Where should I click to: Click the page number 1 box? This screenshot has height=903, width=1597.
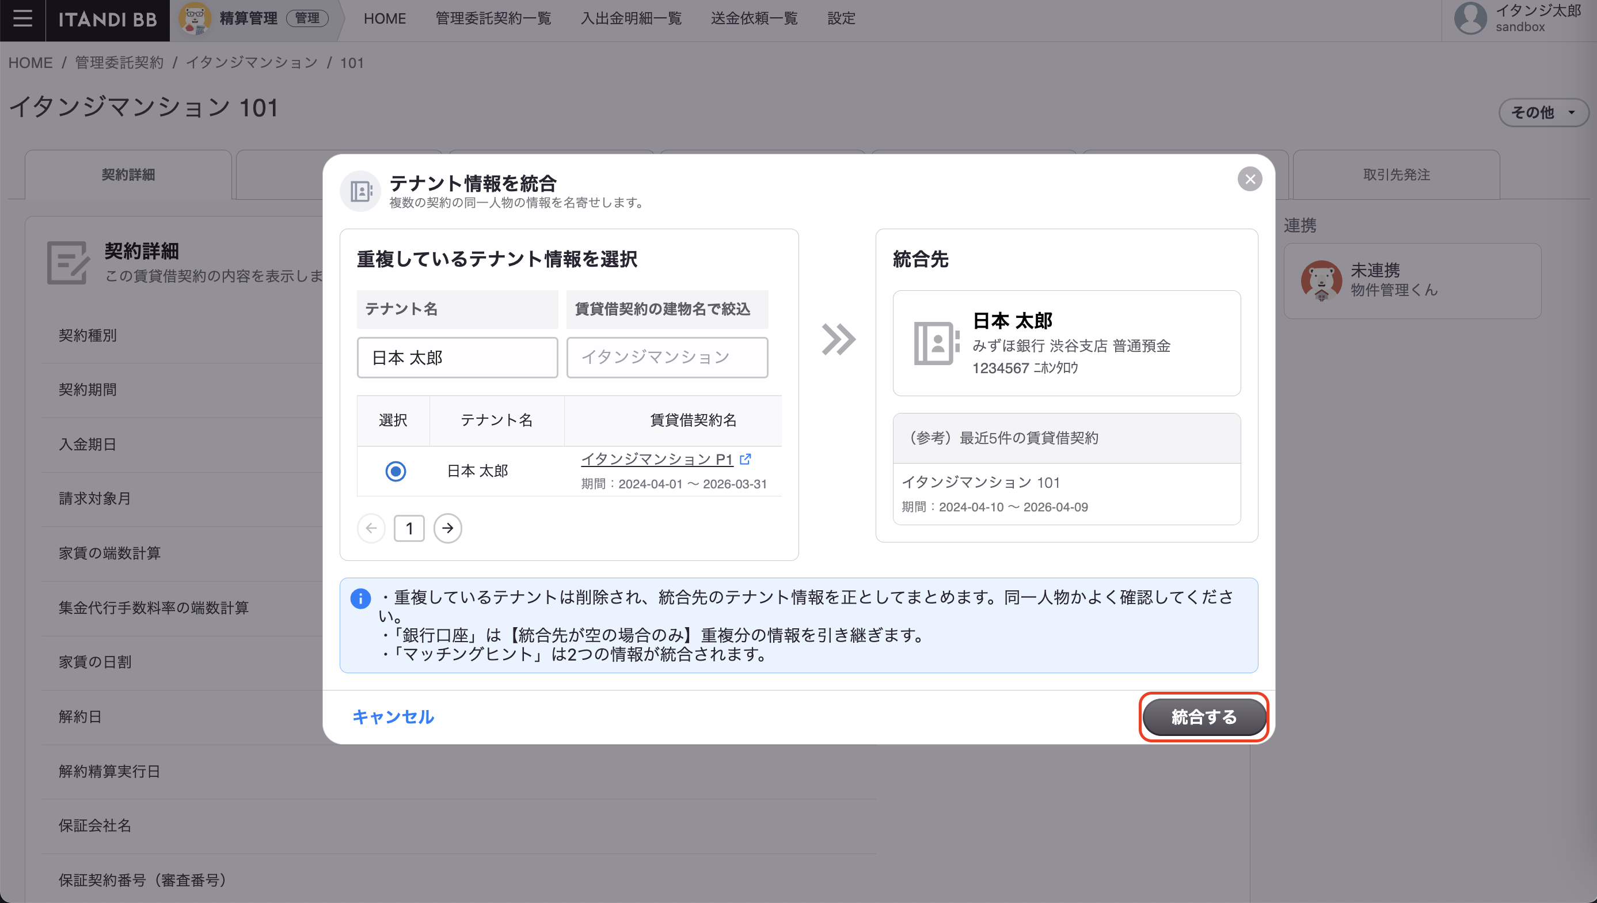tap(409, 529)
